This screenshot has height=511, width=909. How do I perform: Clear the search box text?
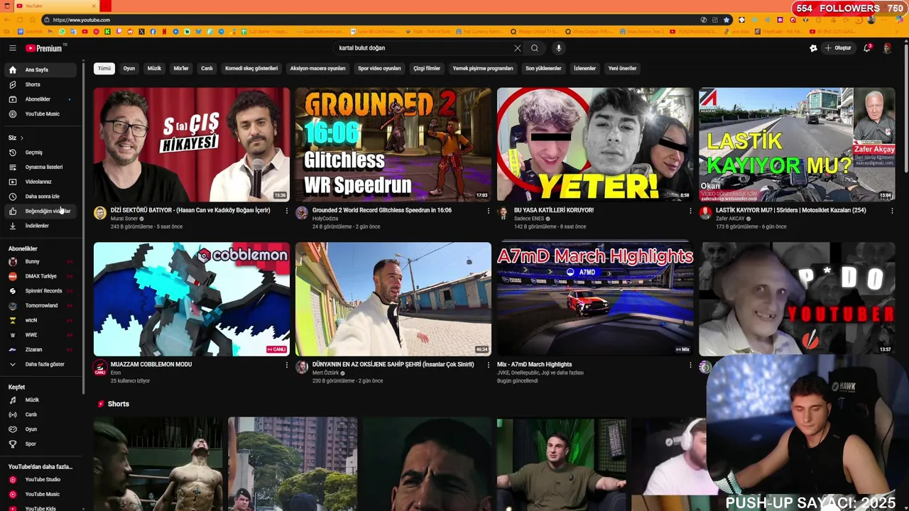(517, 48)
